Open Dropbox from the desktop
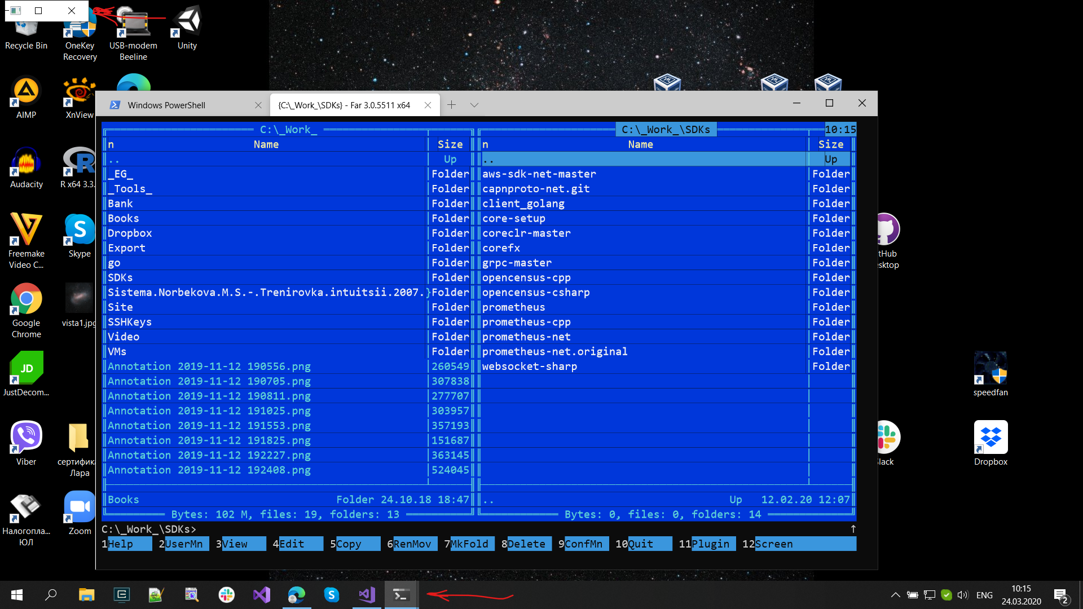Viewport: 1083px width, 609px height. tap(990, 437)
